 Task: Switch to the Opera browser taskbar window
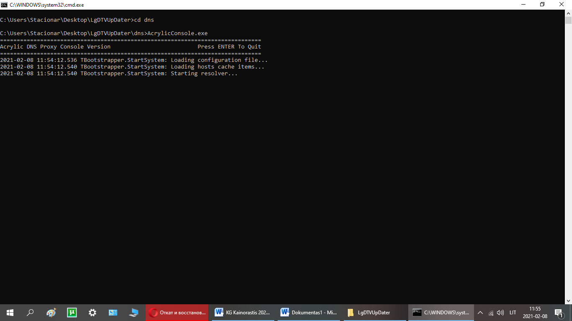(178, 312)
